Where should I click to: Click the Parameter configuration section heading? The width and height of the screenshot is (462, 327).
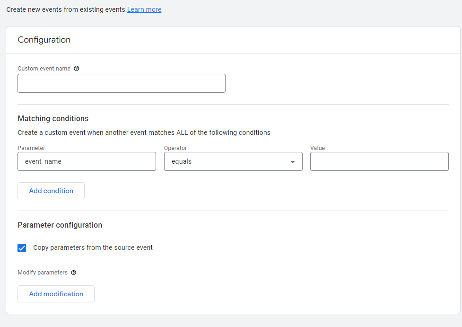pyautogui.click(x=60, y=225)
